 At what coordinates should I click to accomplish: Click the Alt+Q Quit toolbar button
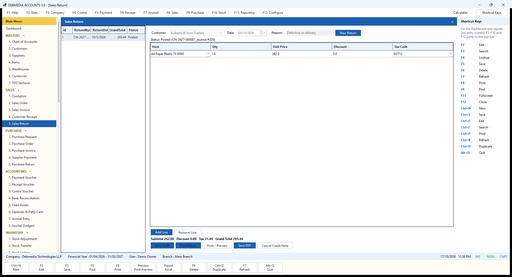click(270, 267)
